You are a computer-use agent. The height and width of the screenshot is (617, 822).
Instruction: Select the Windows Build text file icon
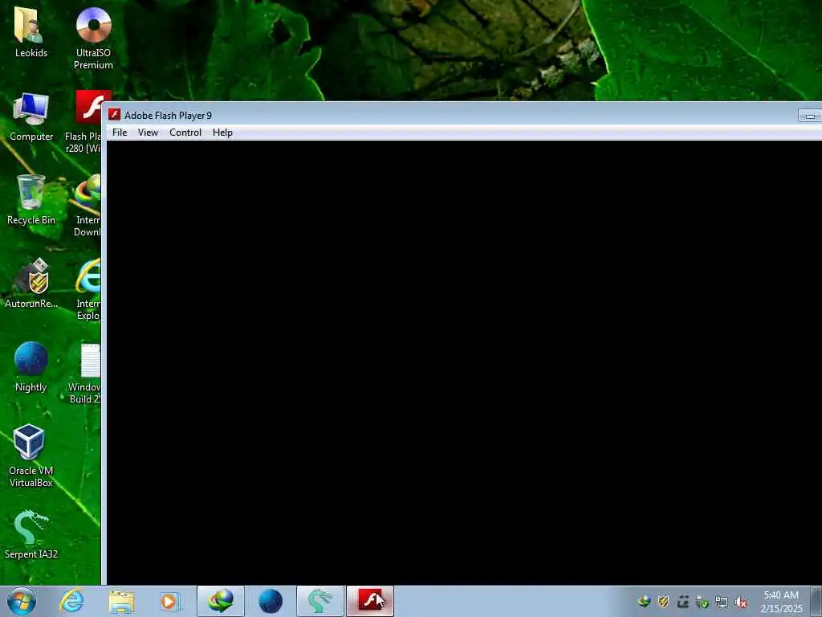85,373
